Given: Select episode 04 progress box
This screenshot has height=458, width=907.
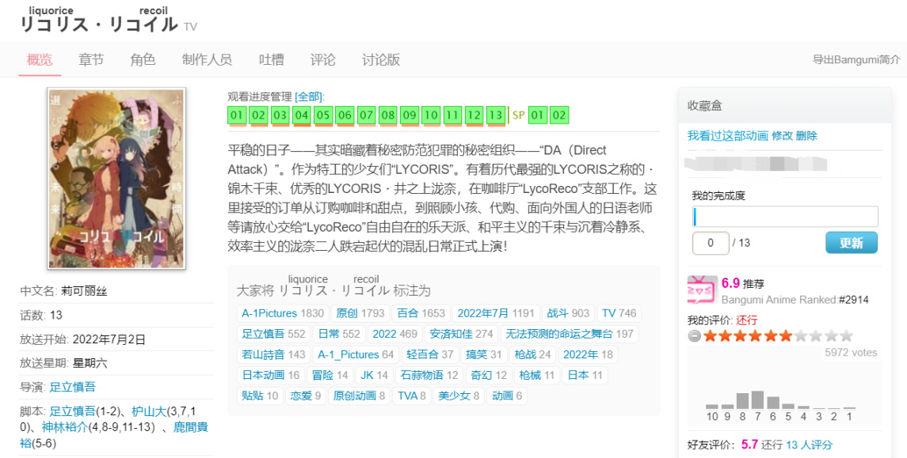Looking at the screenshot, I should pyautogui.click(x=301, y=115).
